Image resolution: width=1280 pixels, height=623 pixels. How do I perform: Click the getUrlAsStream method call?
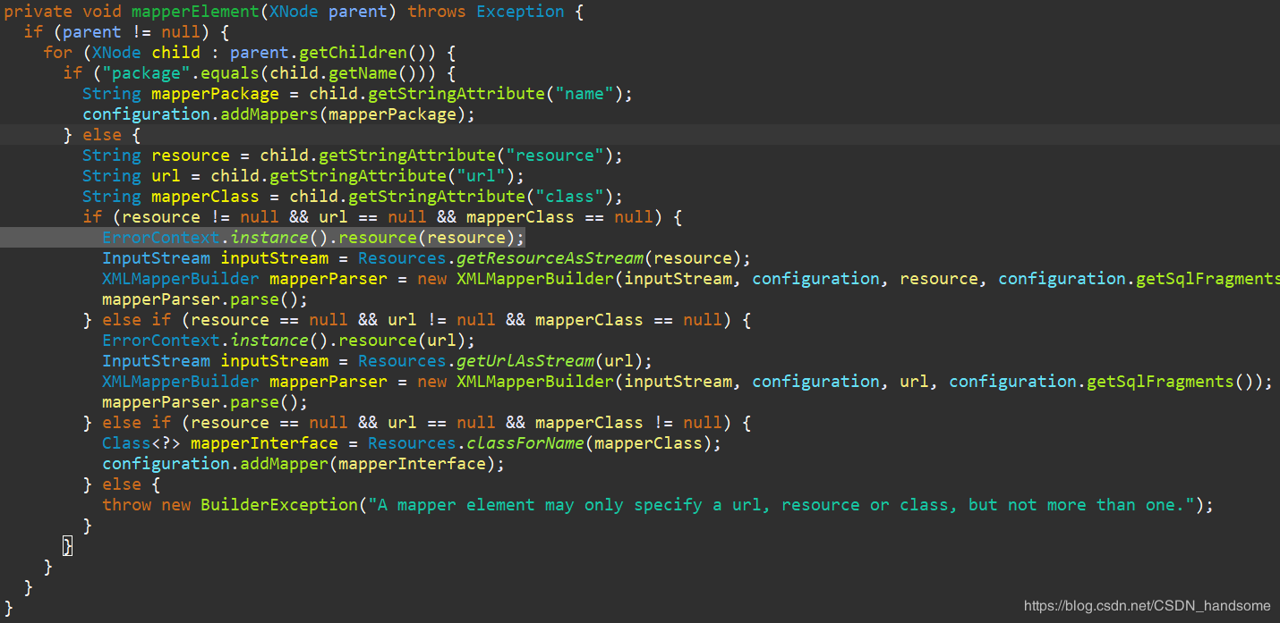[x=525, y=361]
